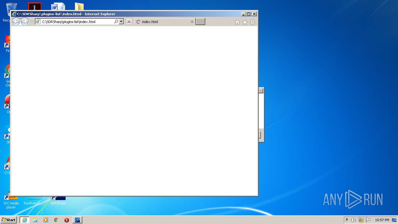Open the folder icon on the desktop
Viewport: 398px width, 224px height.
[x=79, y=6]
